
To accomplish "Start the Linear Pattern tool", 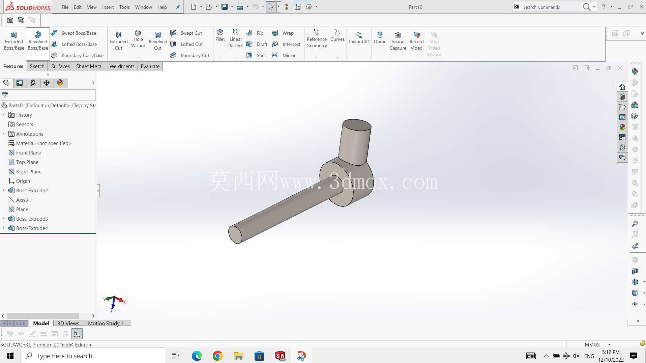I will point(236,39).
